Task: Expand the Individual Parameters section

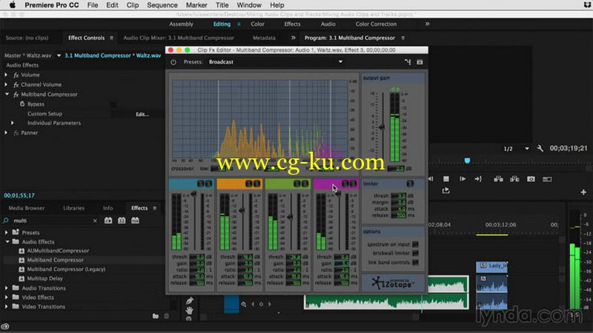Action: (x=13, y=123)
